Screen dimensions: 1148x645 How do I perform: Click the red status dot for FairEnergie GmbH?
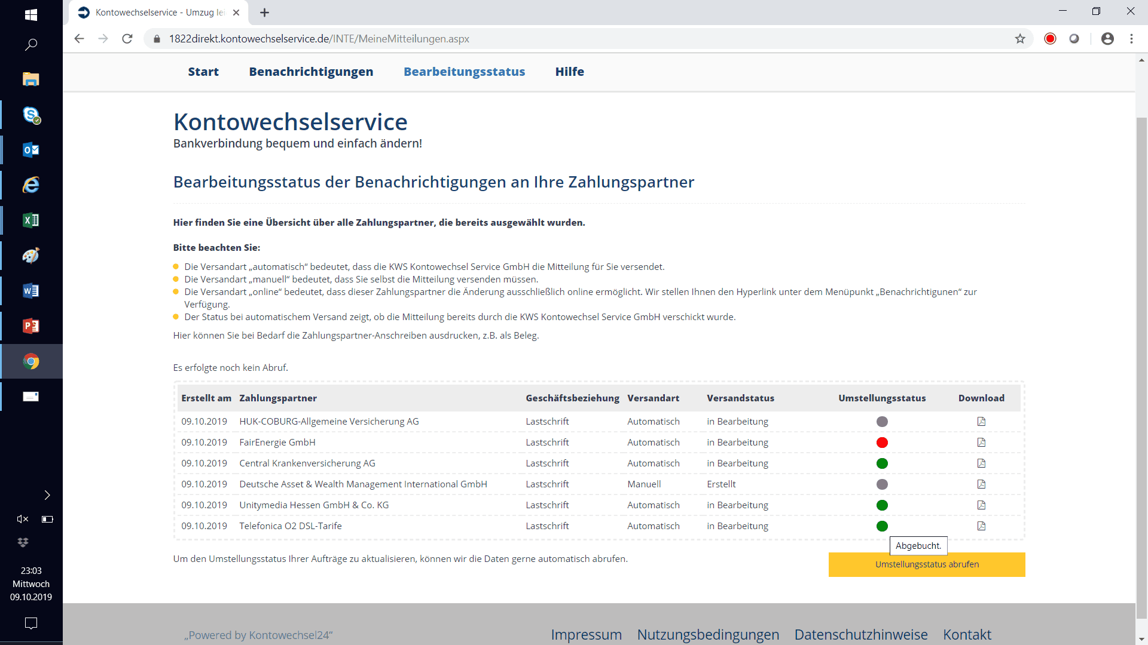pyautogui.click(x=882, y=443)
